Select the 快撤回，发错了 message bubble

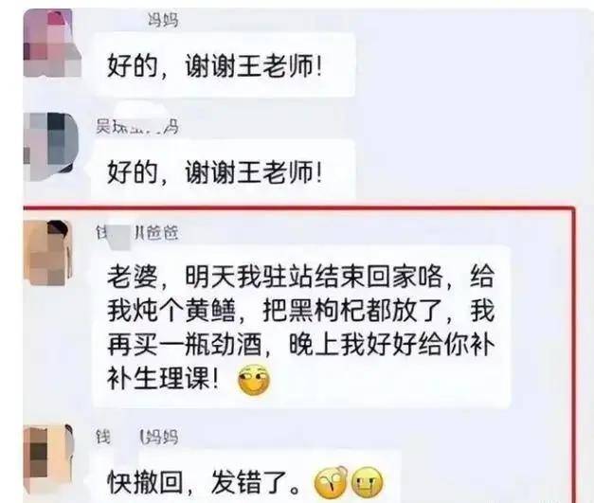247,478
